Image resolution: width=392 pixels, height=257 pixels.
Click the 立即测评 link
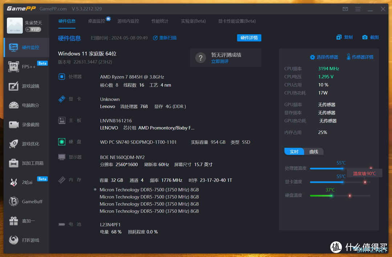tap(220, 62)
